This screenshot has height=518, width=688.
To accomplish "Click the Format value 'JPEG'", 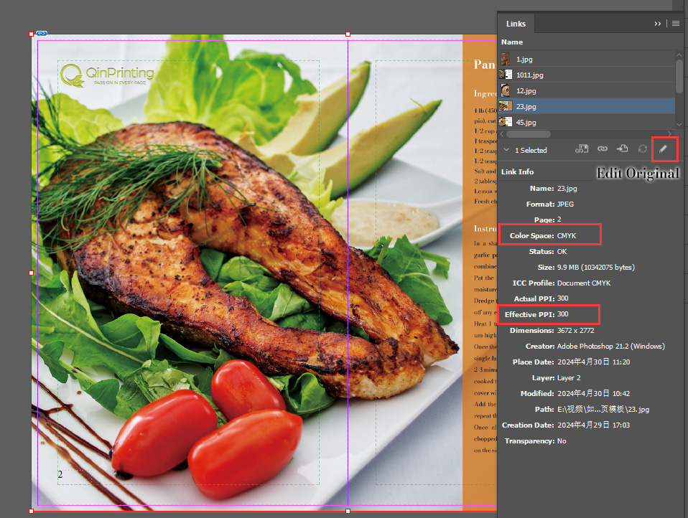I will click(565, 204).
